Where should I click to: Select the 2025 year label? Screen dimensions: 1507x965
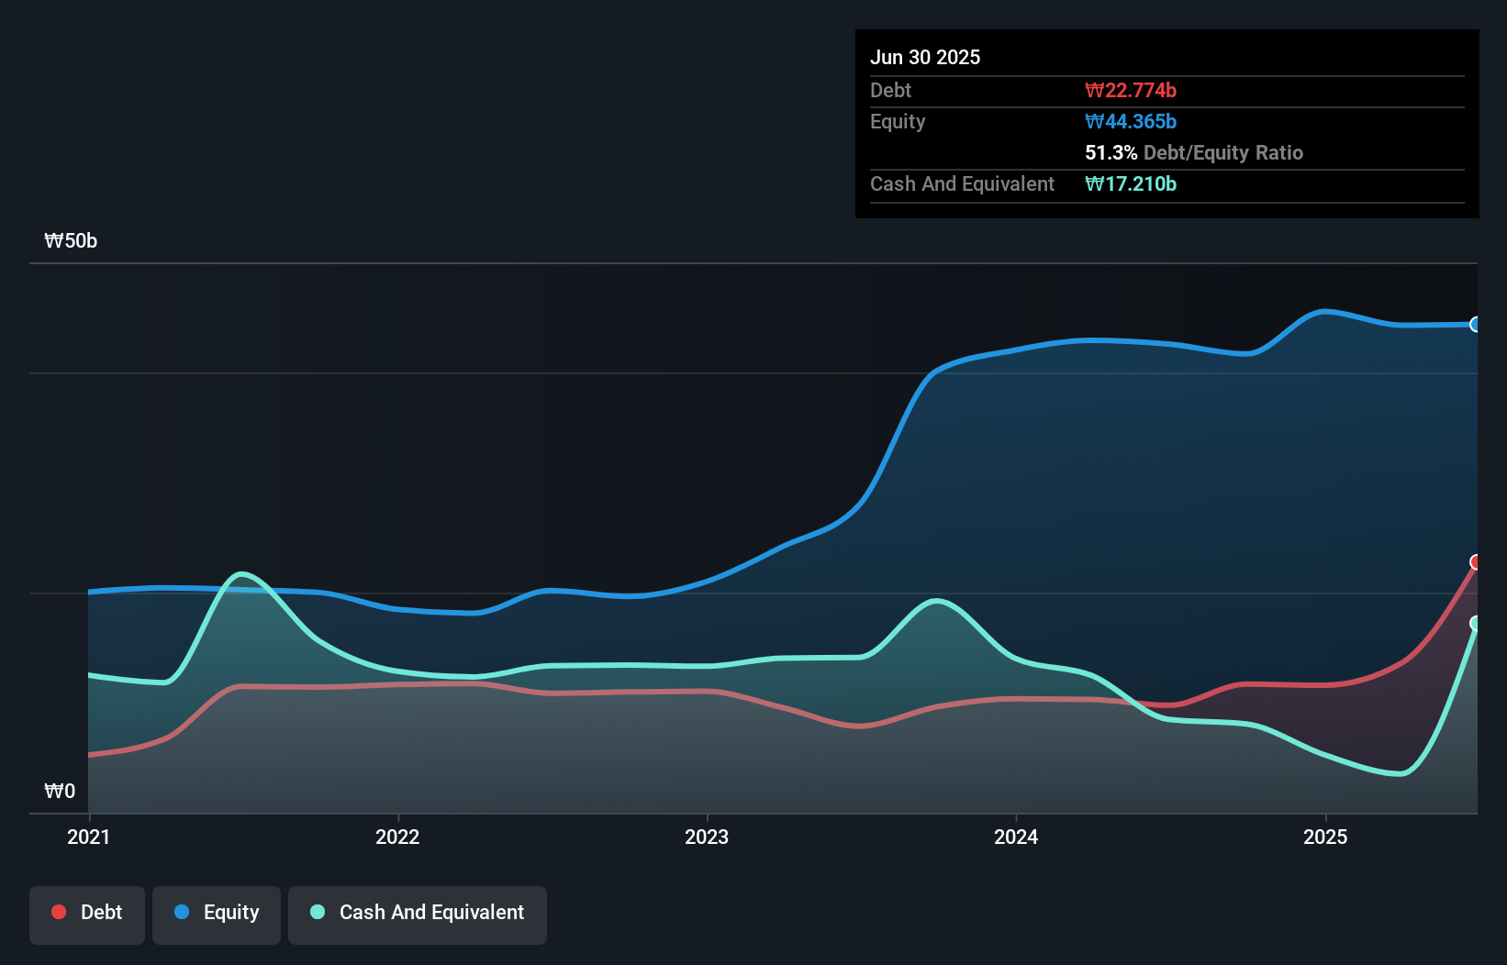tap(1326, 837)
